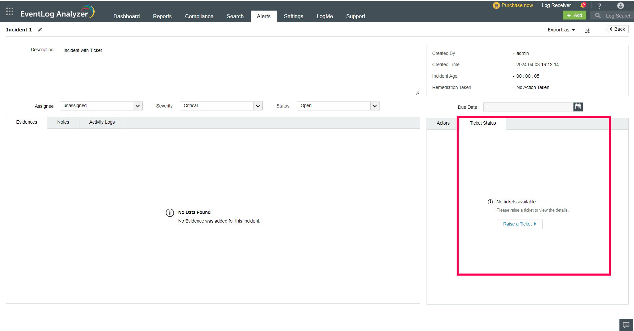Click the green Add button
The height and width of the screenshot is (331, 634).
point(574,15)
